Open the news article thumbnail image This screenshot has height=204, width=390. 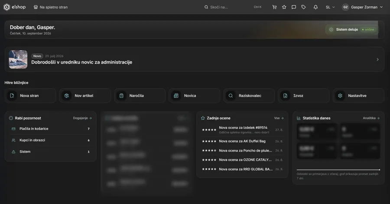tap(18, 59)
